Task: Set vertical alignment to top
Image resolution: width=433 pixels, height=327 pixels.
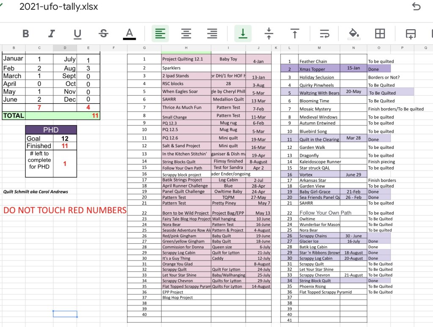Action: (295, 33)
